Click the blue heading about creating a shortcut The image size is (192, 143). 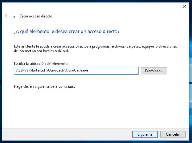coord(67,32)
